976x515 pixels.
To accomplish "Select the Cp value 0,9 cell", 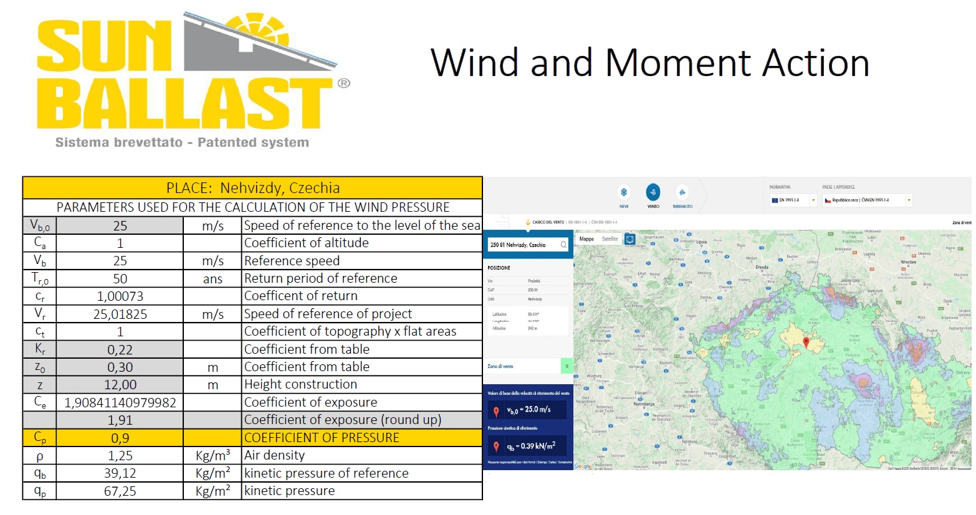I will pyautogui.click(x=120, y=438).
